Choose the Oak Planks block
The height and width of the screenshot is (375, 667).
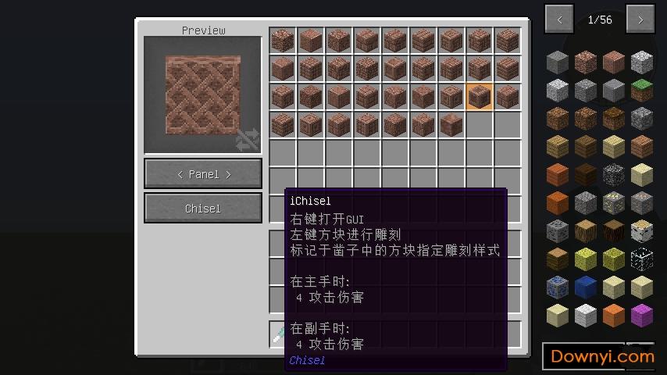pos(557,146)
